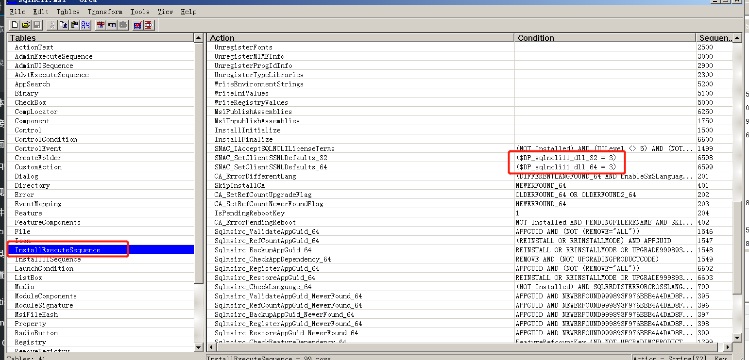Select the AdminUISequence table
Viewport: 749px width, 360px height.
tap(101, 65)
